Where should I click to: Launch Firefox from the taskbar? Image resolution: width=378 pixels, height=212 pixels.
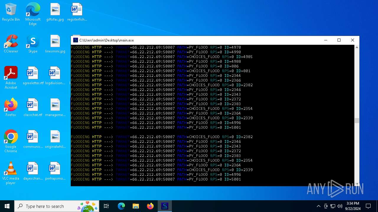click(150, 206)
